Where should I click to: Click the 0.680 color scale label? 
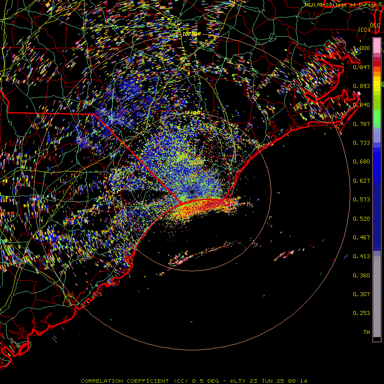[x=361, y=162]
